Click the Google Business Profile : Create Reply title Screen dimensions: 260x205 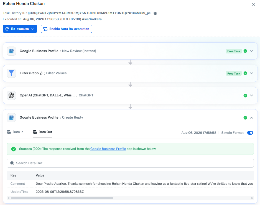coord(51,117)
